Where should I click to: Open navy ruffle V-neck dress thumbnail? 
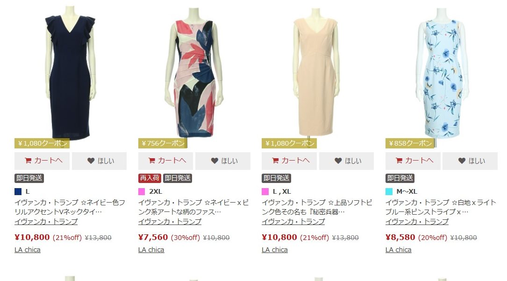pyautogui.click(x=71, y=73)
